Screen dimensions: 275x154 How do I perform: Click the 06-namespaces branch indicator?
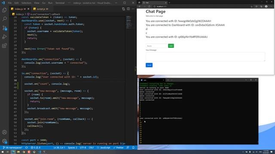tap(12, 148)
